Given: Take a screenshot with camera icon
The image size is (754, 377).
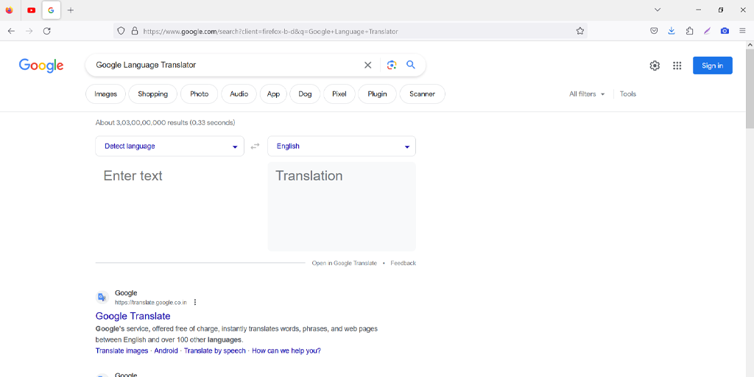Looking at the screenshot, I should (x=725, y=31).
